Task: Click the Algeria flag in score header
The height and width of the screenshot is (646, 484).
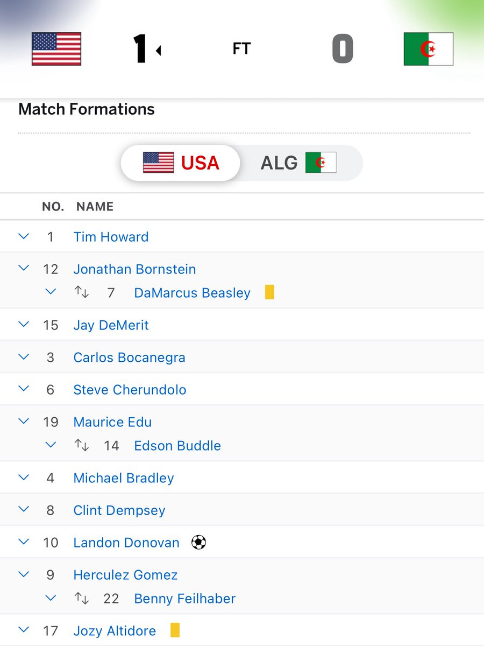Action: click(428, 49)
